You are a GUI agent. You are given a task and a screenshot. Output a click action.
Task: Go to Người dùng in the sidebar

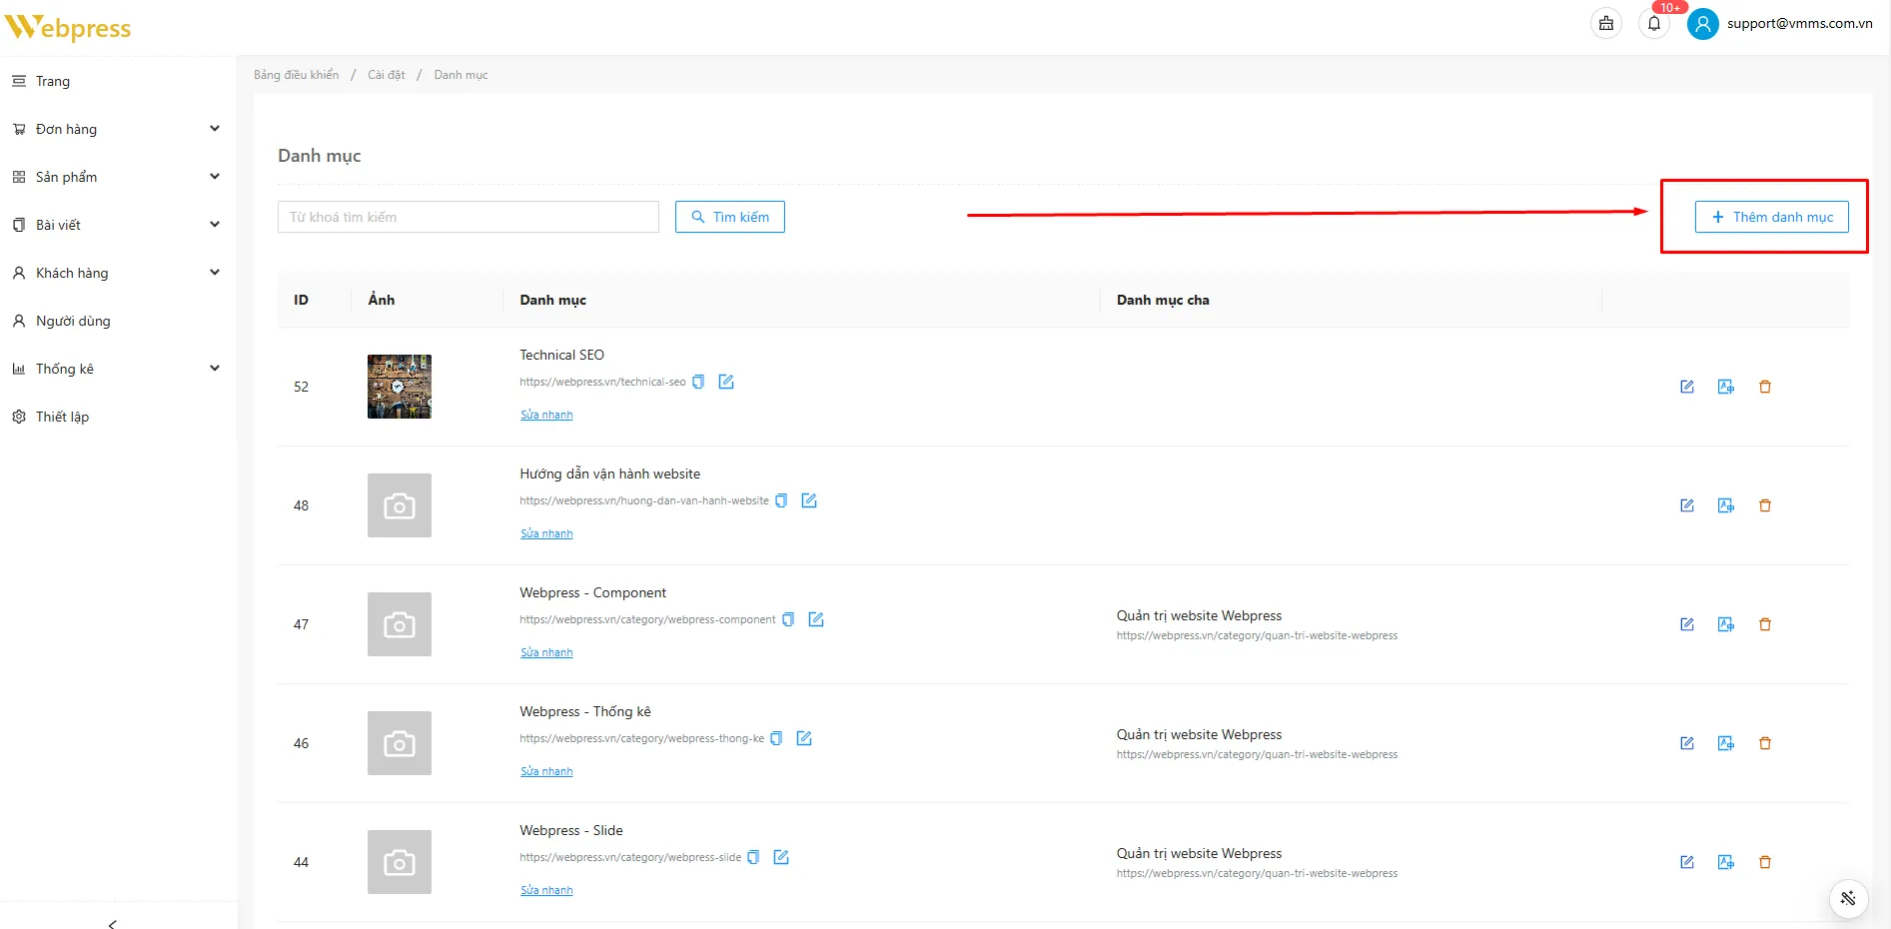pos(73,321)
